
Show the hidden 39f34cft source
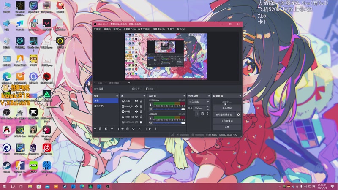(x=136, y=122)
